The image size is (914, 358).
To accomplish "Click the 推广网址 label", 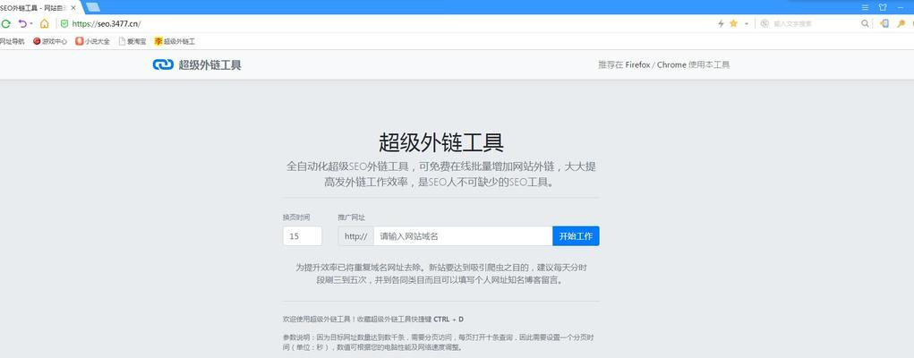I will (351, 217).
